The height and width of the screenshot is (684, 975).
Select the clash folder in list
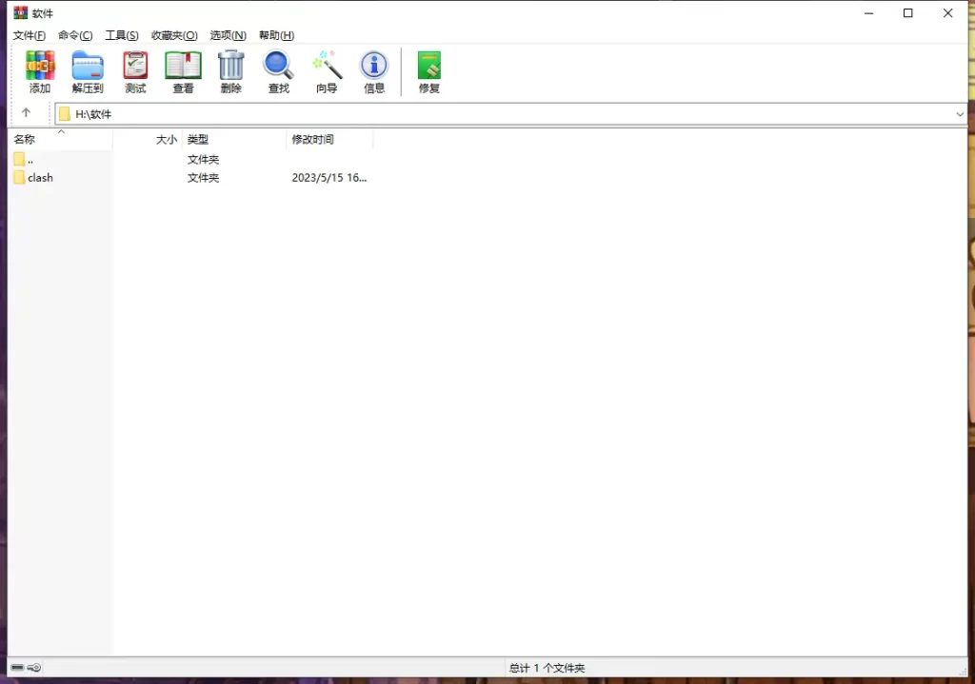[x=40, y=178]
